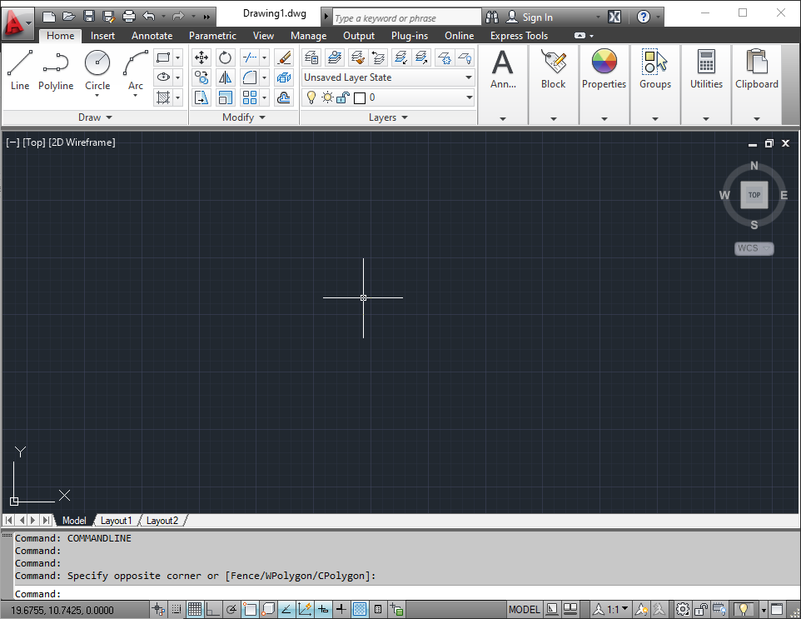Open the Trim tool dropdown arrow
The width and height of the screenshot is (801, 619).
264,57
